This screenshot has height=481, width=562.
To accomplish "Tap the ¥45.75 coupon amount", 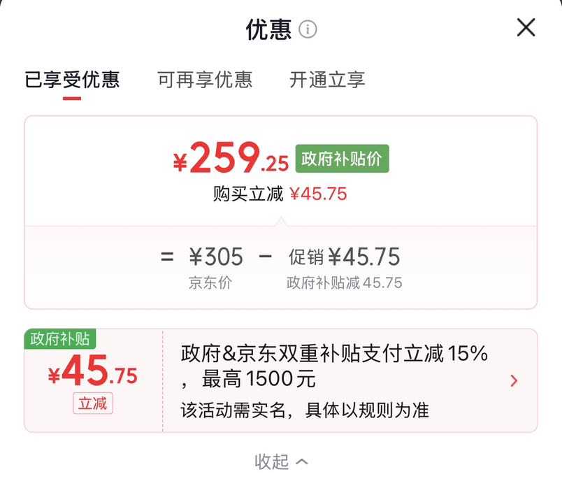I will pos(92,371).
